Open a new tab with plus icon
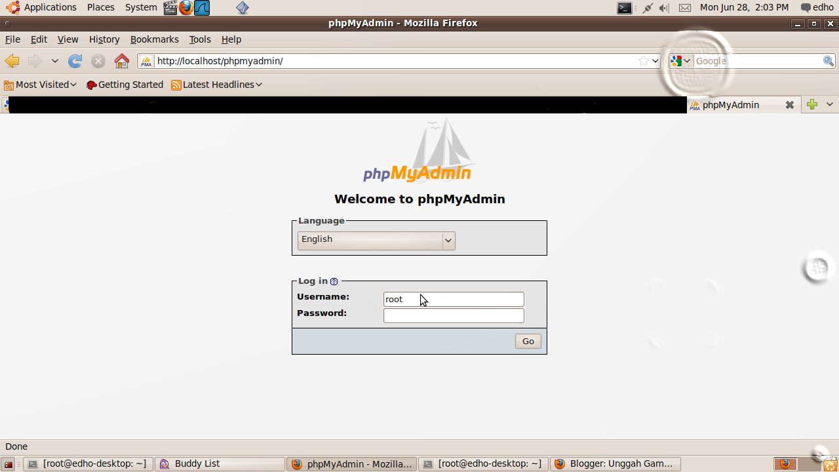 point(812,105)
